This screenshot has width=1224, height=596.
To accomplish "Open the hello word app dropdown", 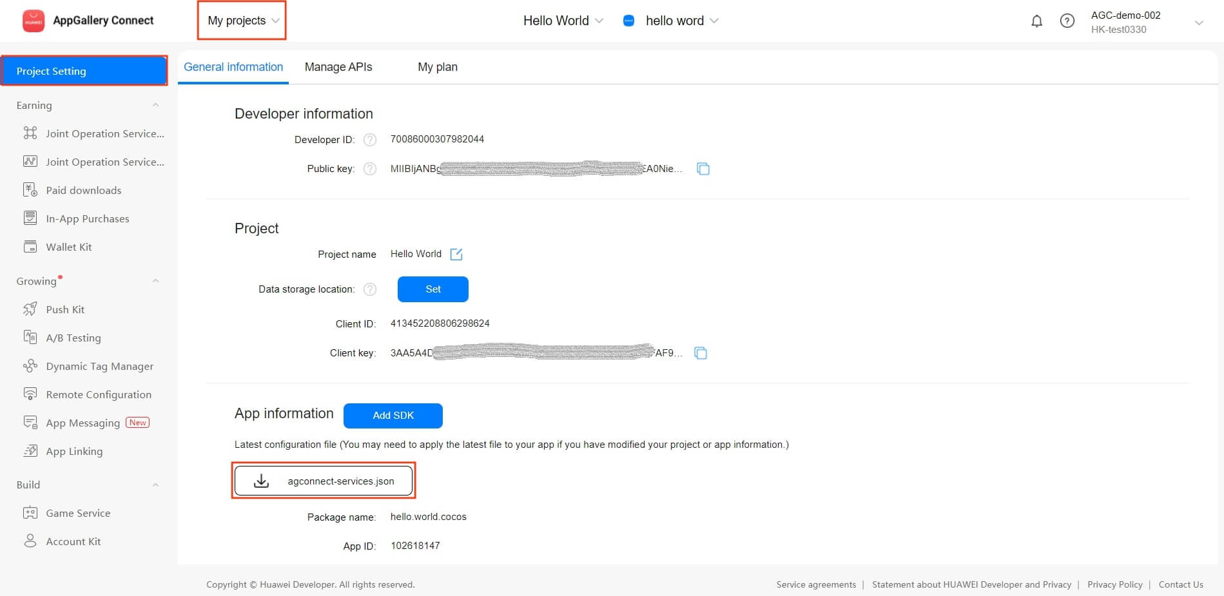I will 682,21.
